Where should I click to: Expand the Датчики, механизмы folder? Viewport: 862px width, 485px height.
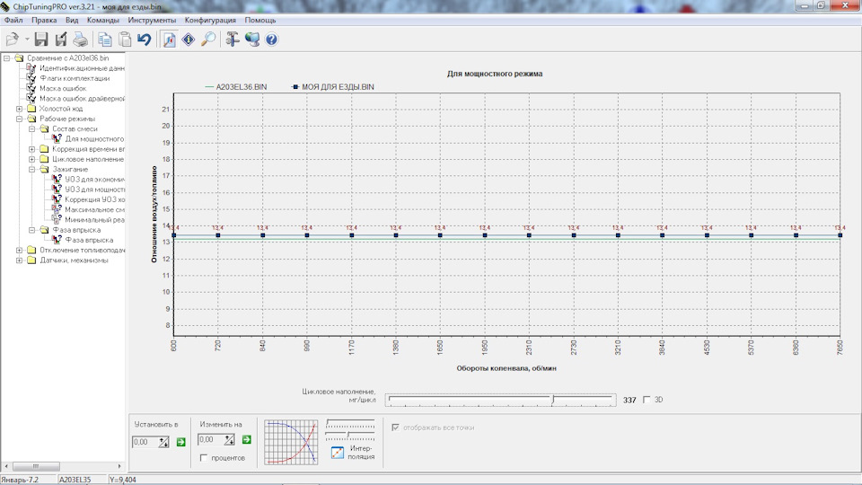(19, 260)
